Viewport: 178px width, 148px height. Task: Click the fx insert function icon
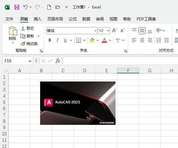[x=58, y=61]
